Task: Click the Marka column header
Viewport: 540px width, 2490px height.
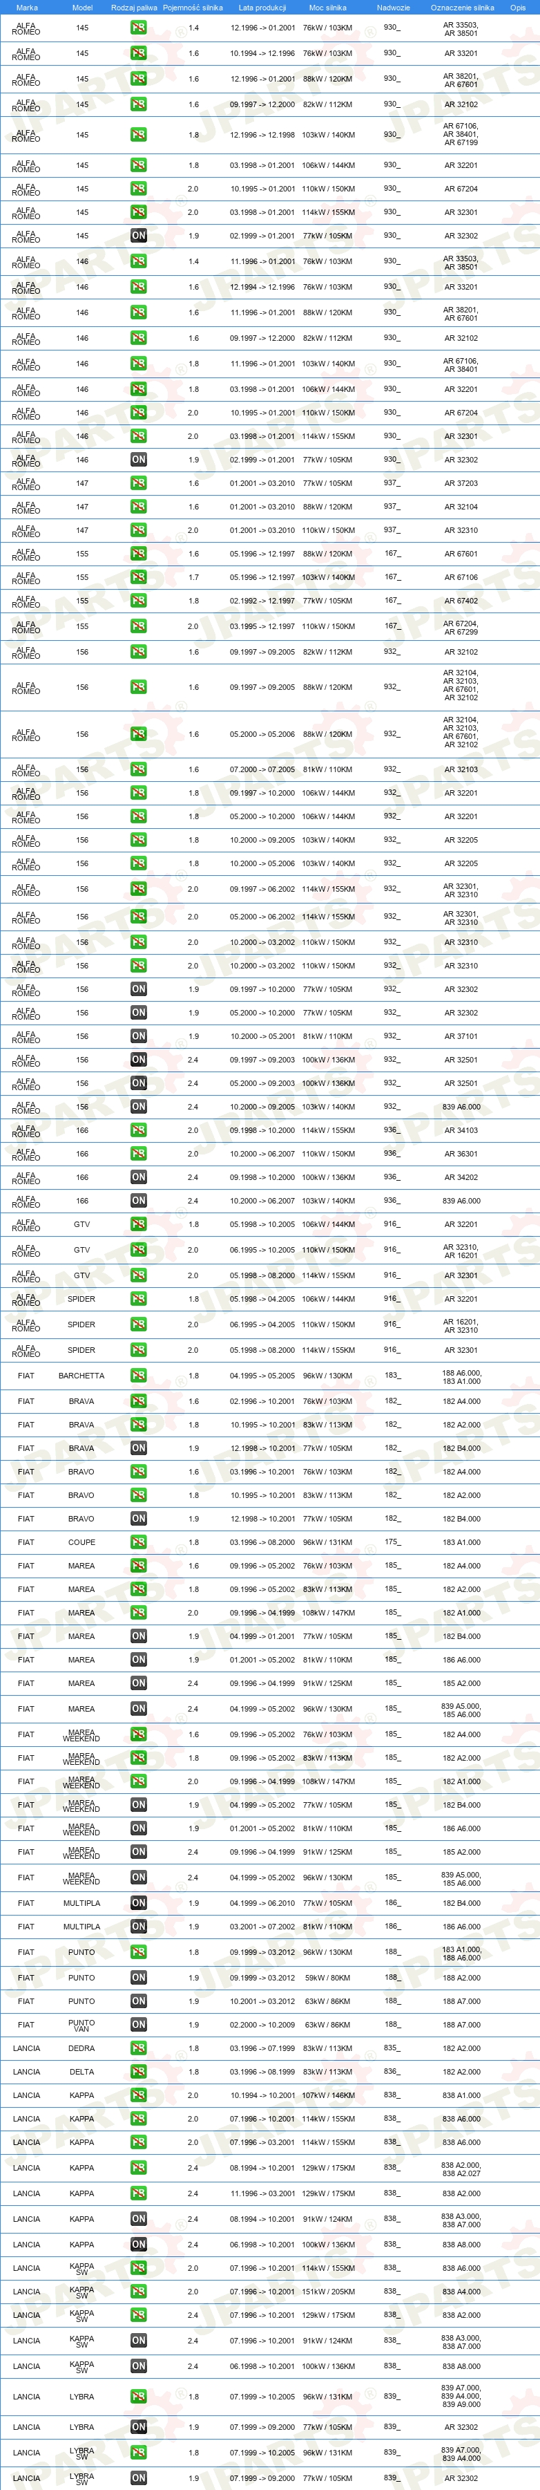Action: 26,8
